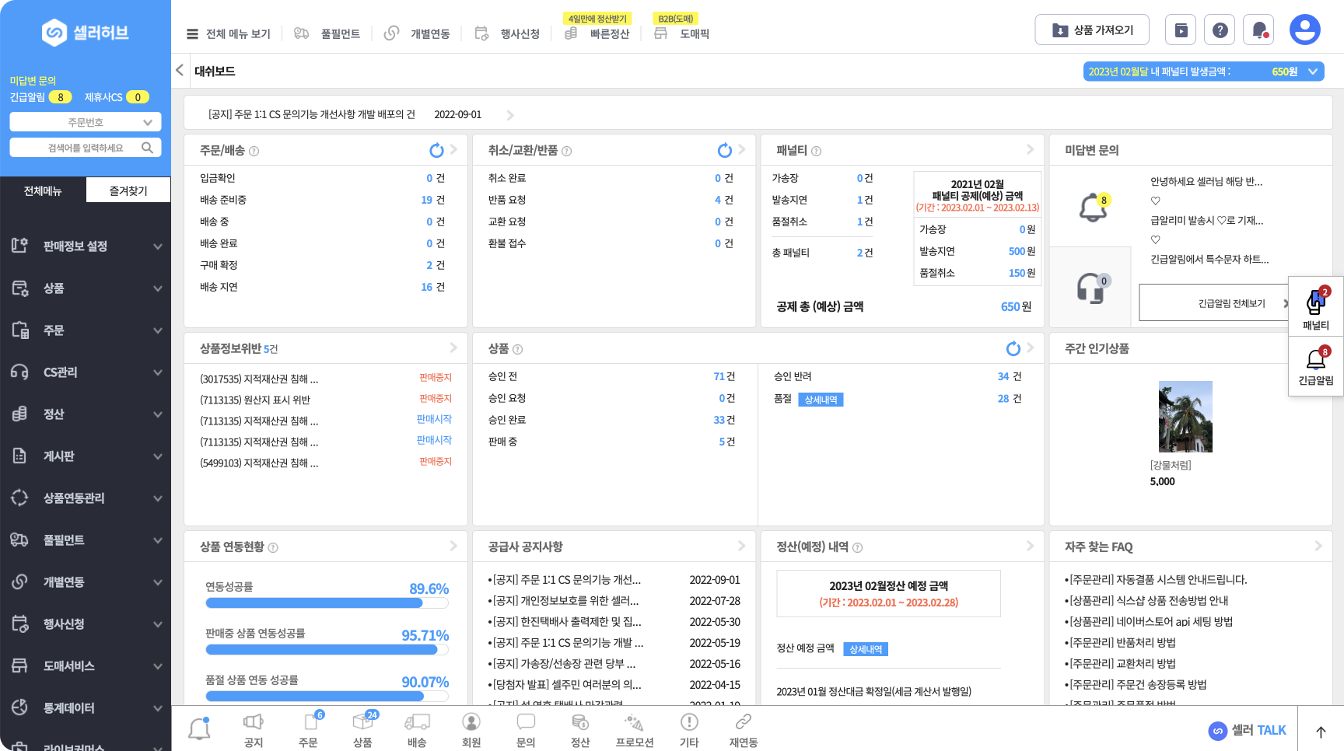Expand the 판매정보 설정 sidebar menu

coord(86,246)
